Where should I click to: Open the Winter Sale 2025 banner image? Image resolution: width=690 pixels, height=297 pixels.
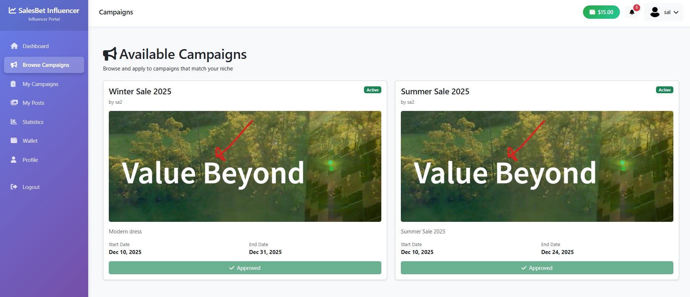[x=245, y=166]
